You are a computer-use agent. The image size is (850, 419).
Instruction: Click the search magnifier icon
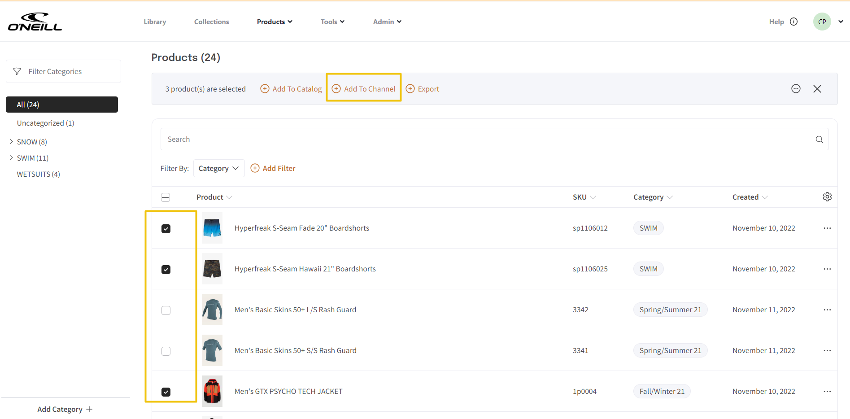[819, 140]
